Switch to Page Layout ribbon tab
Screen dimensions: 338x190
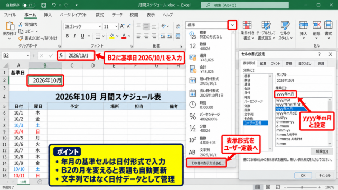[73, 15]
